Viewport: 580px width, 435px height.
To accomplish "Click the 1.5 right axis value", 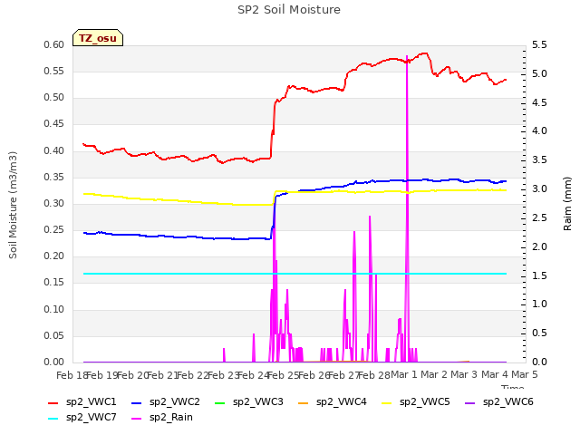I will click(x=539, y=275).
